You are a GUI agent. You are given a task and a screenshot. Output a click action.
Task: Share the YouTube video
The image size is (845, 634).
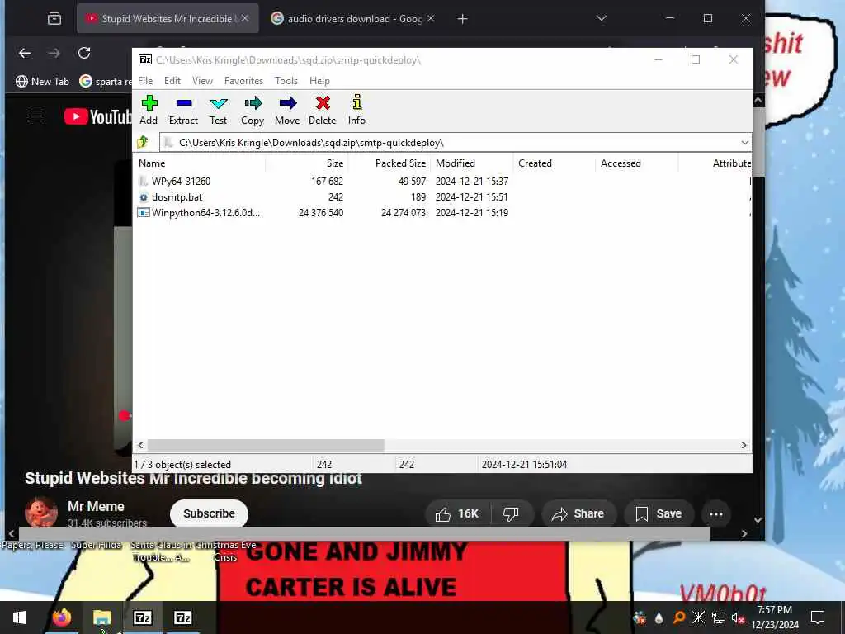pyautogui.click(x=578, y=513)
